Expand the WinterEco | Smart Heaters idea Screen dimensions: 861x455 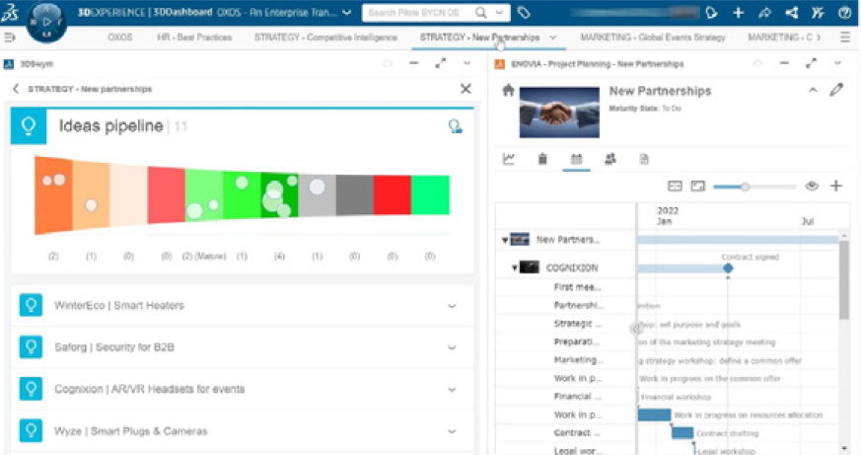(452, 306)
